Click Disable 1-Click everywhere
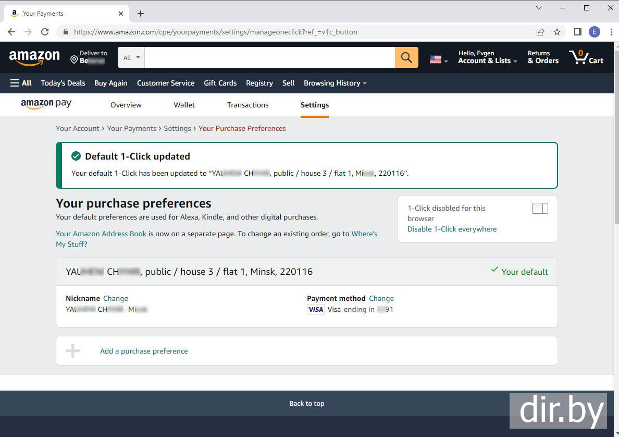This screenshot has width=619, height=437. click(x=452, y=229)
